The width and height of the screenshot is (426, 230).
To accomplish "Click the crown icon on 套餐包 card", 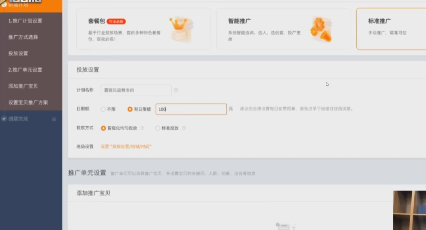I will coord(181,29).
